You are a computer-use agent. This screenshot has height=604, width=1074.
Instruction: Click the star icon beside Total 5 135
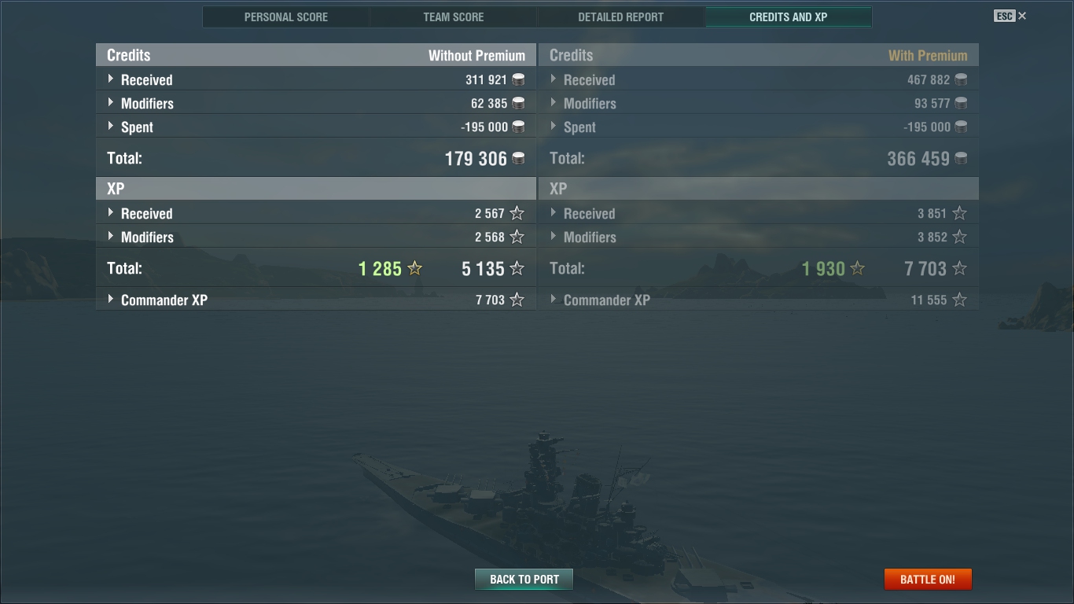point(517,268)
